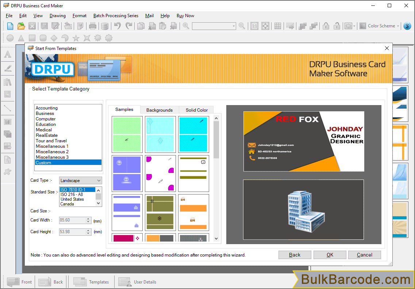Click the Lock padlock icon
This screenshot has height=289, width=415.
(326, 26)
